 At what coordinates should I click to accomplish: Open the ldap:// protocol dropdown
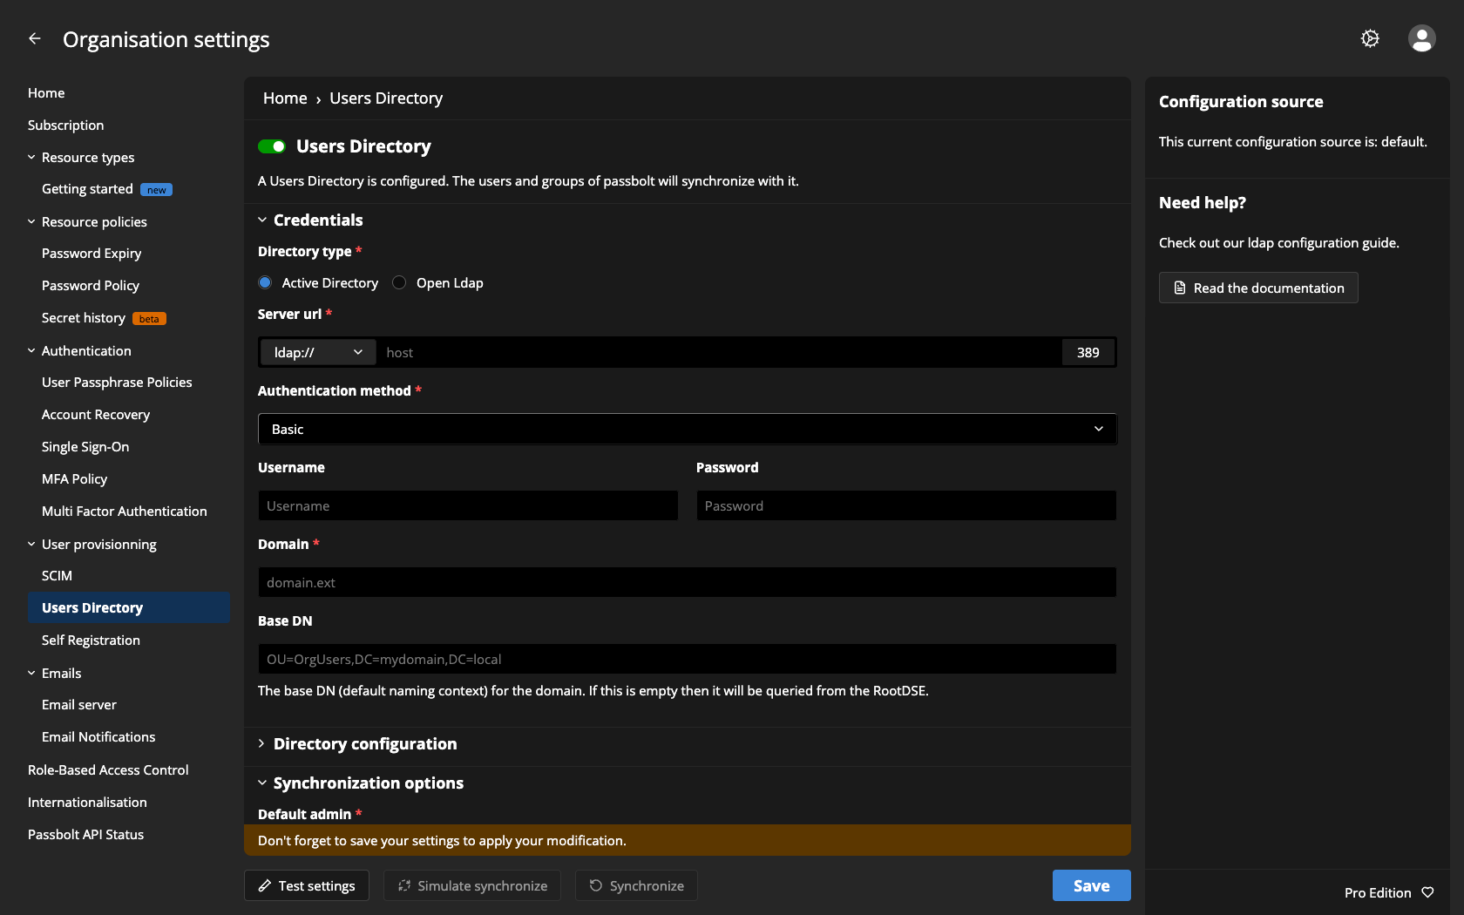pyautogui.click(x=318, y=352)
